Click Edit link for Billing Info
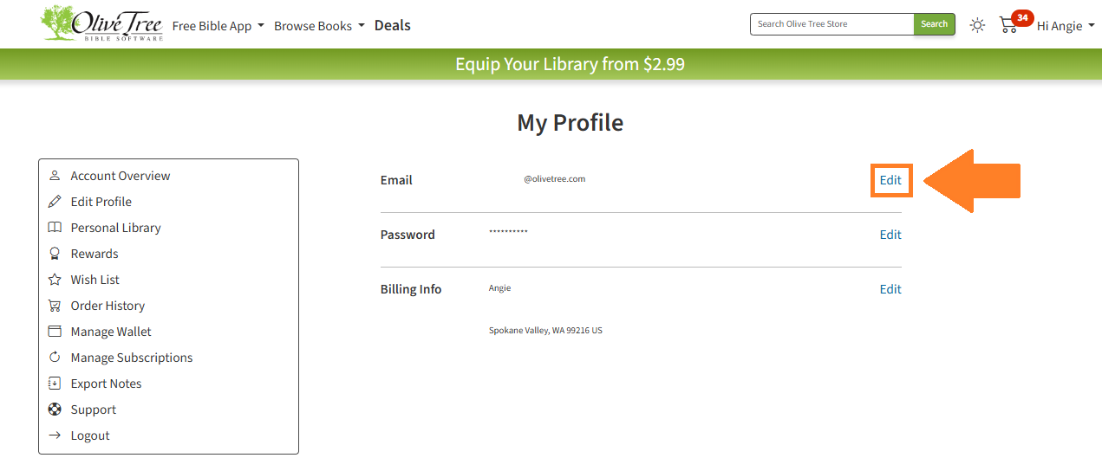The image size is (1102, 458). point(890,289)
